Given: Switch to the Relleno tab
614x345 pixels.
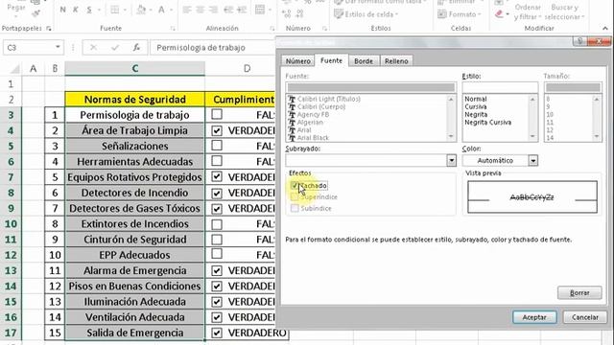Looking at the screenshot, I should pos(396,61).
